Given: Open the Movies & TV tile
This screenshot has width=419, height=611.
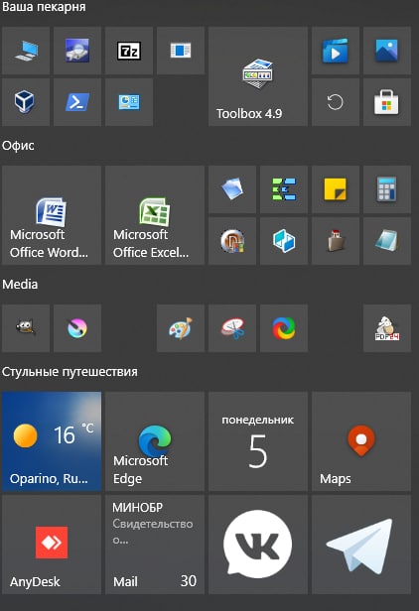Looking at the screenshot, I should click(336, 51).
